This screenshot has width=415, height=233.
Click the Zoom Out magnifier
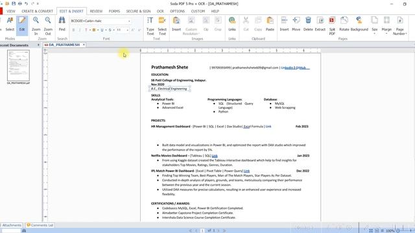[x=48, y=26]
